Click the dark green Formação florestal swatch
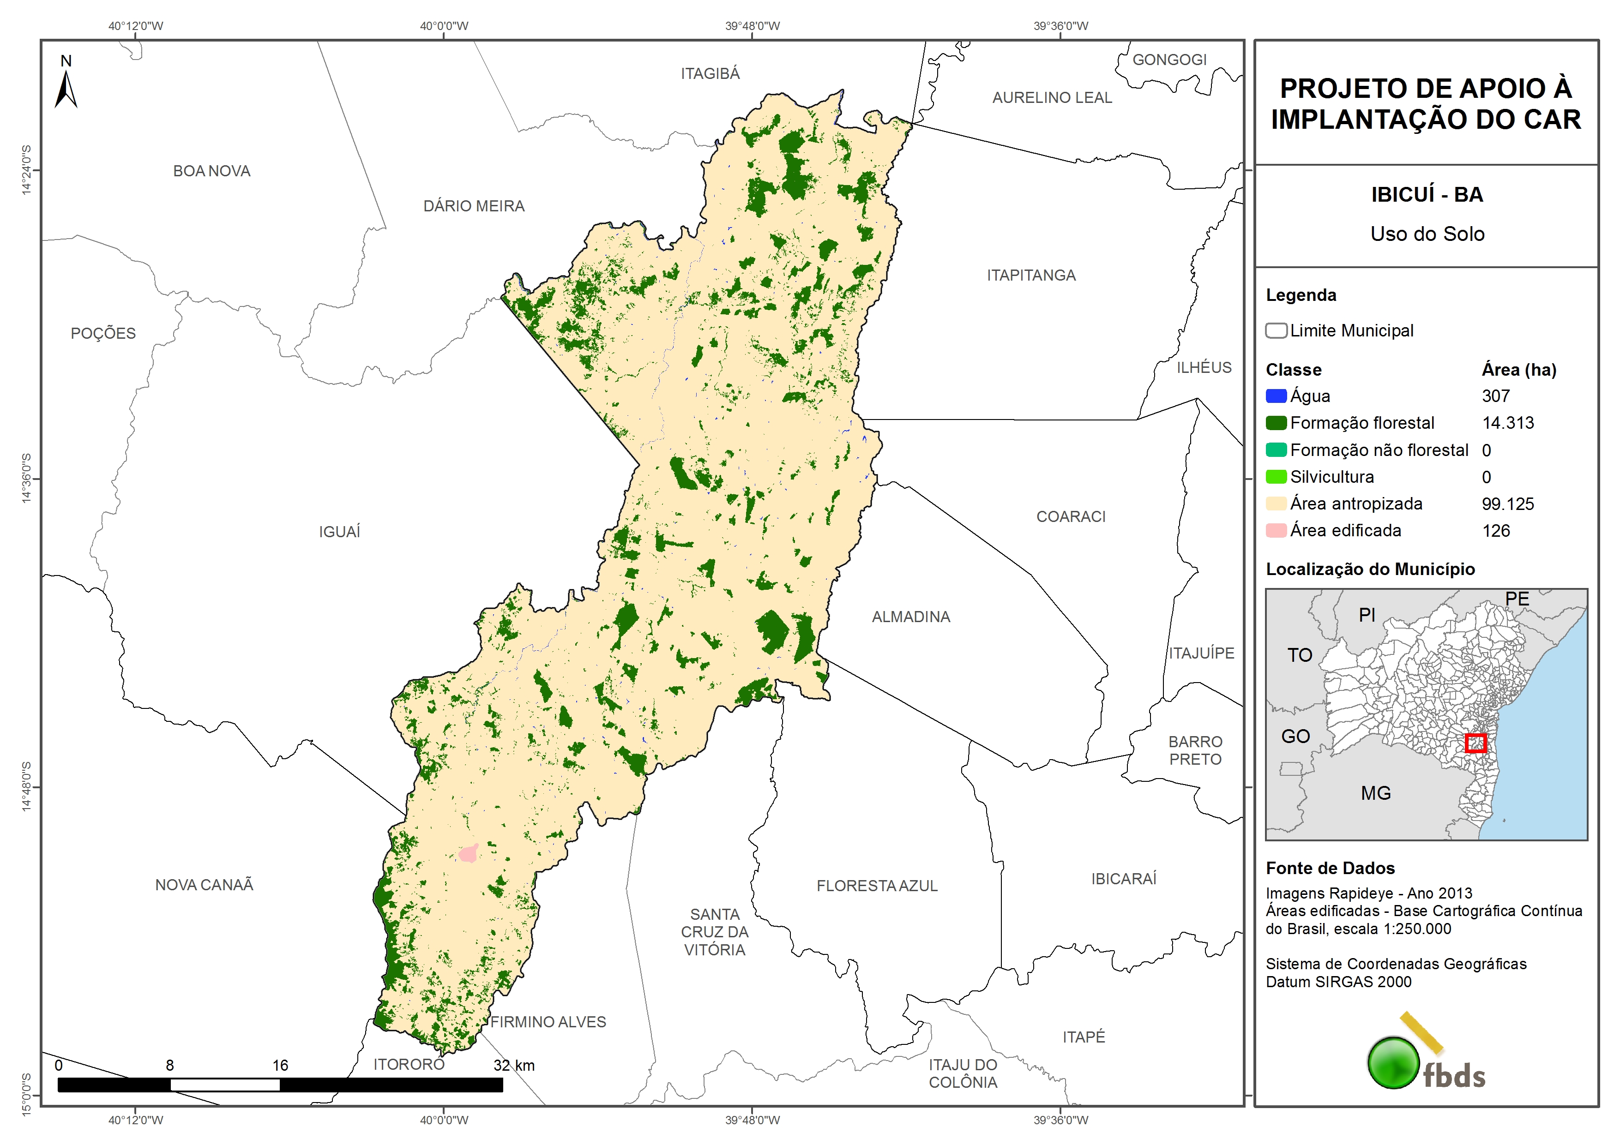Image resolution: width=1620 pixels, height=1145 pixels. pyautogui.click(x=1276, y=423)
